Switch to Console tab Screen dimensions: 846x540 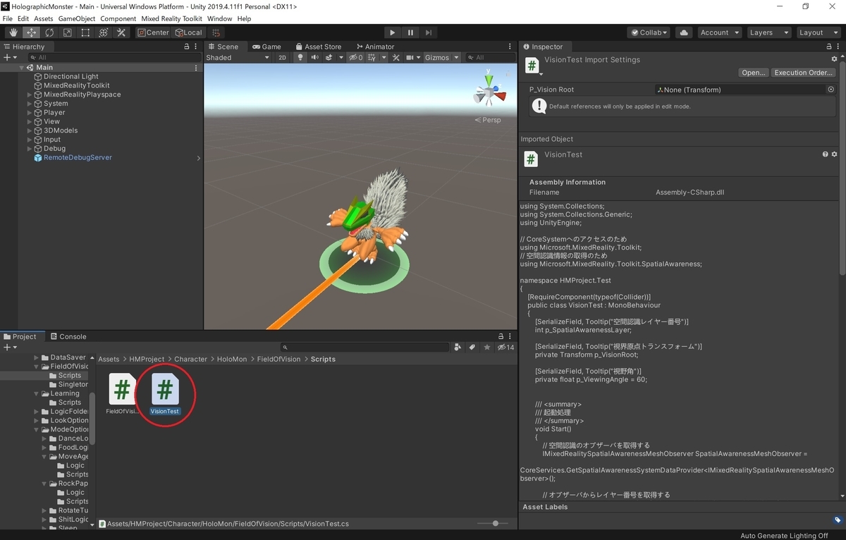(68, 336)
